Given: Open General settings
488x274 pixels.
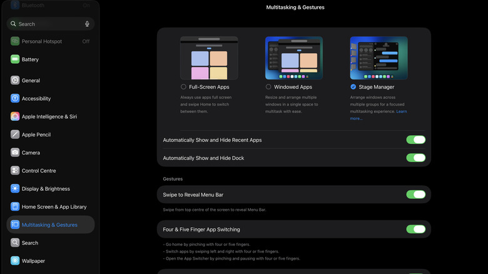Looking at the screenshot, I should coord(51,80).
